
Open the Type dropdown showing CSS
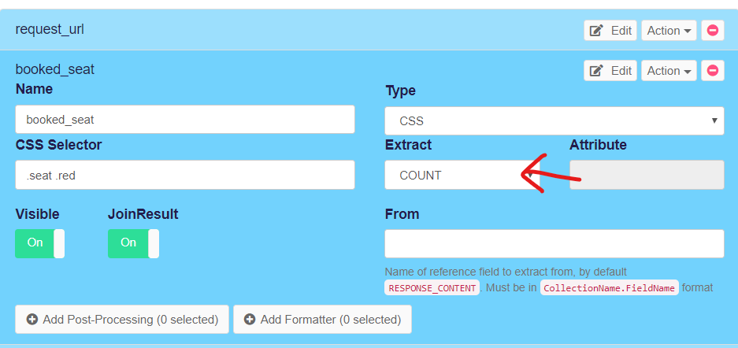554,121
